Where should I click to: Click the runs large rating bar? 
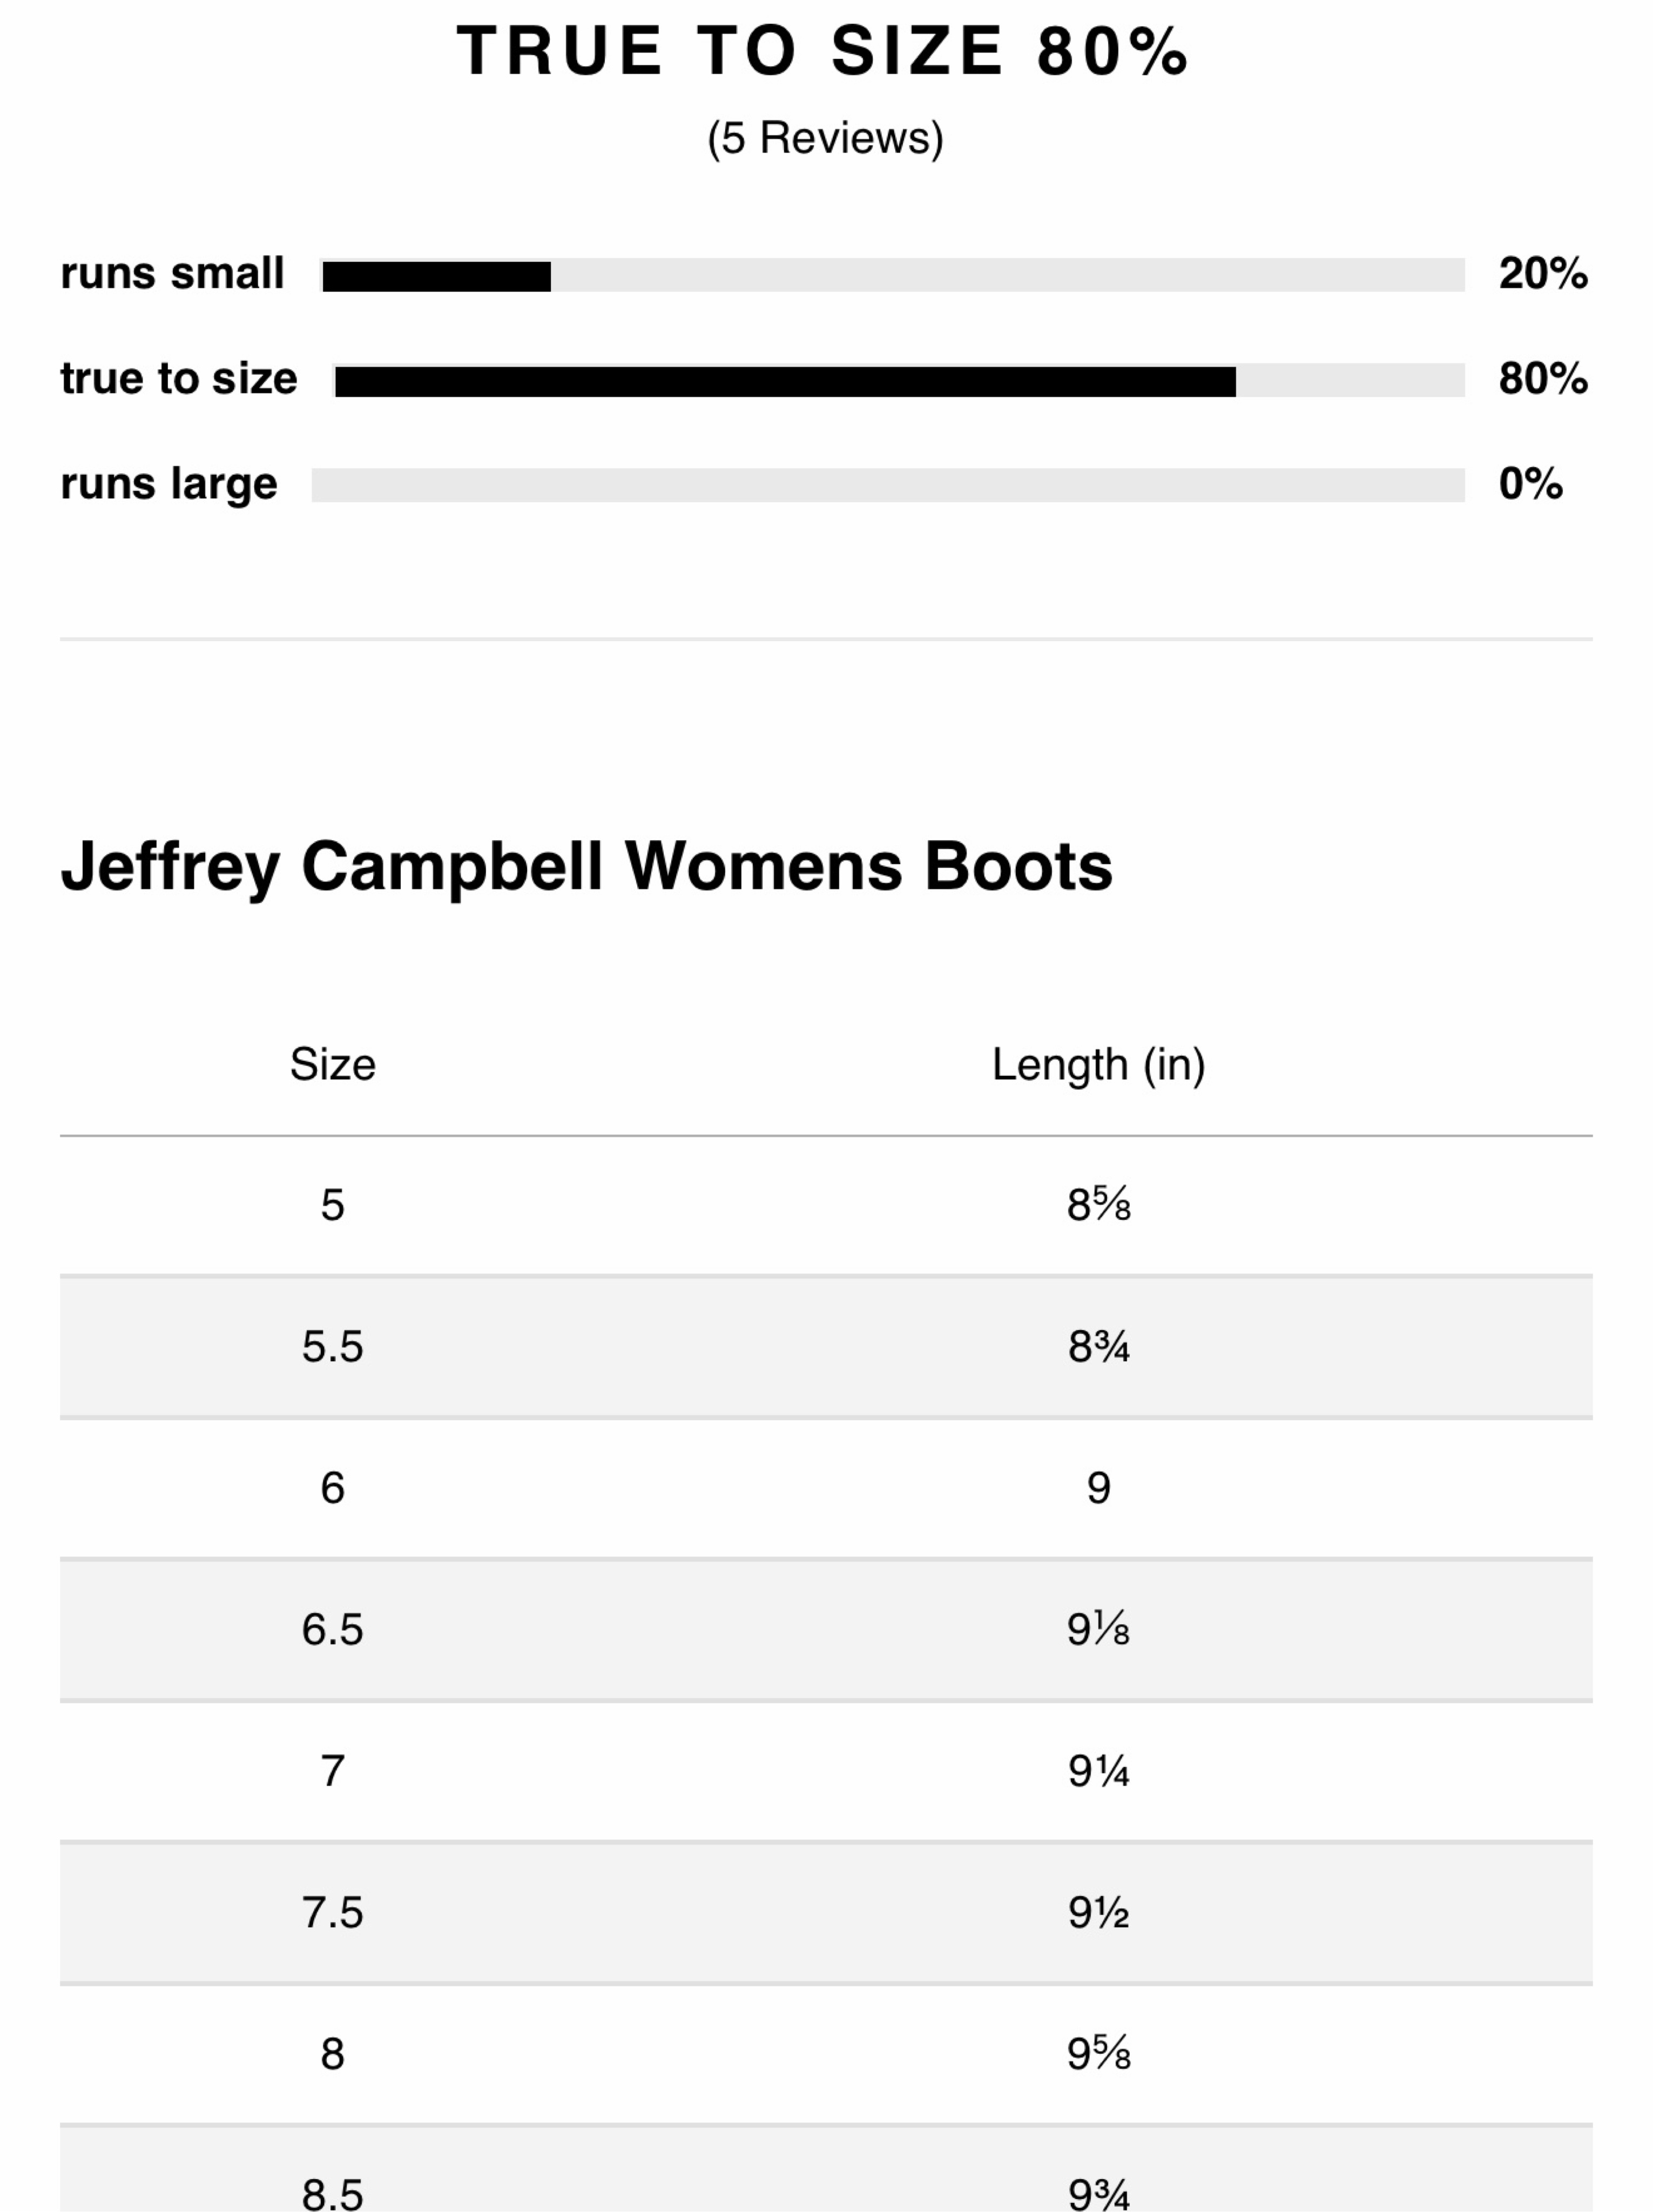tap(888, 485)
